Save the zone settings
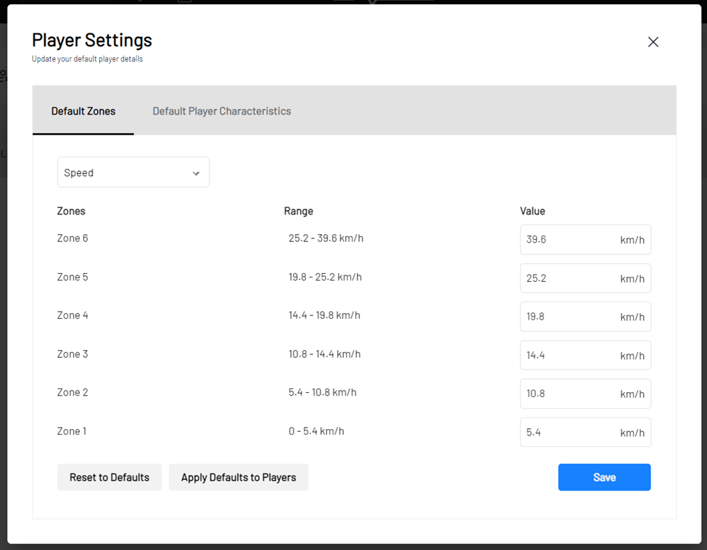The width and height of the screenshot is (707, 550). [604, 478]
